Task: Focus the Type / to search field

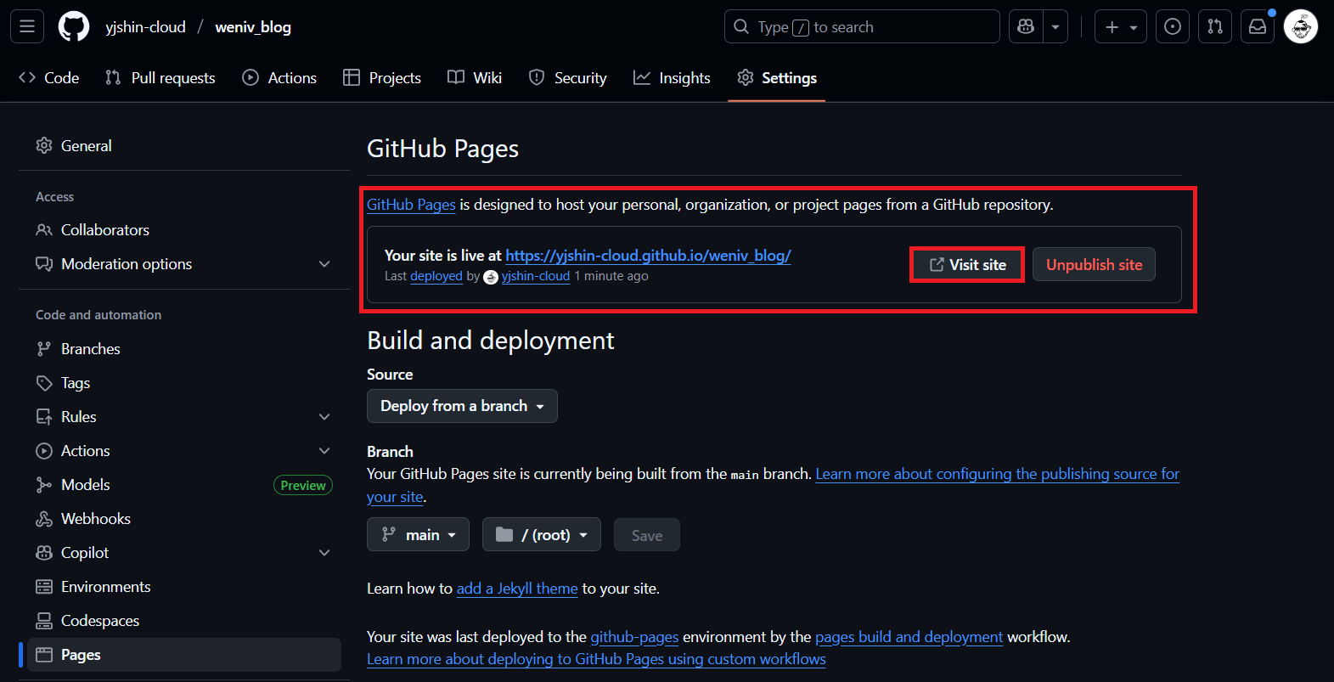Action: pyautogui.click(x=862, y=26)
